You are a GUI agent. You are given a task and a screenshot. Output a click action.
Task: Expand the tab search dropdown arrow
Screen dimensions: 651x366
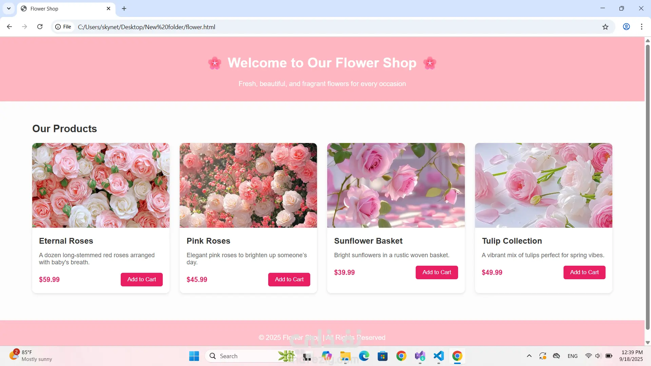9,8
